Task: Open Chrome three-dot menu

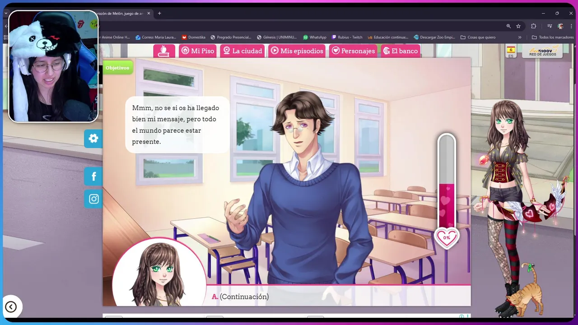Action: [x=571, y=26]
